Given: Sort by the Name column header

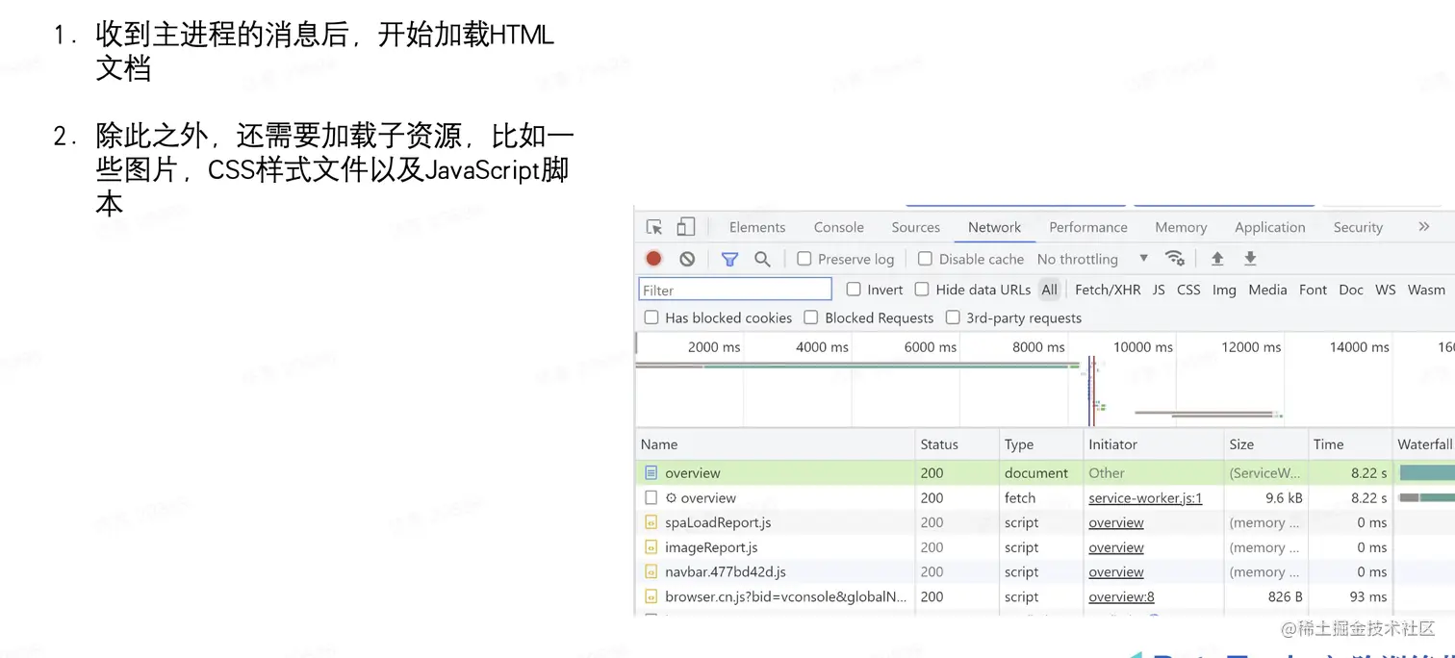Looking at the screenshot, I should coord(776,444).
